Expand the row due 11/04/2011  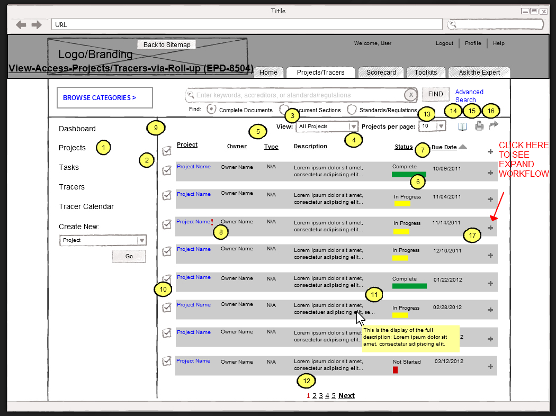pos(490,200)
